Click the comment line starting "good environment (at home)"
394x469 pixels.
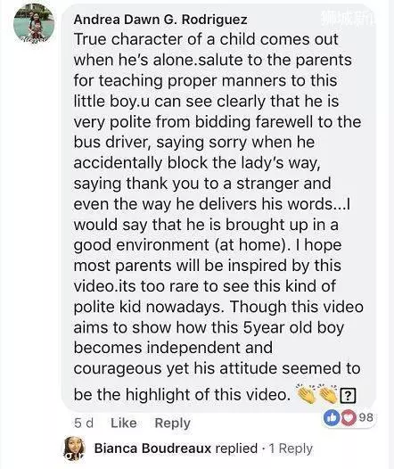pos(208,245)
